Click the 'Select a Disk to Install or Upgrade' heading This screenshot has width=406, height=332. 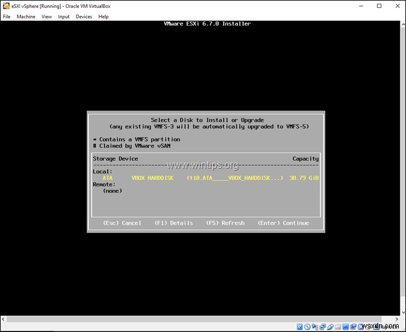click(x=207, y=120)
